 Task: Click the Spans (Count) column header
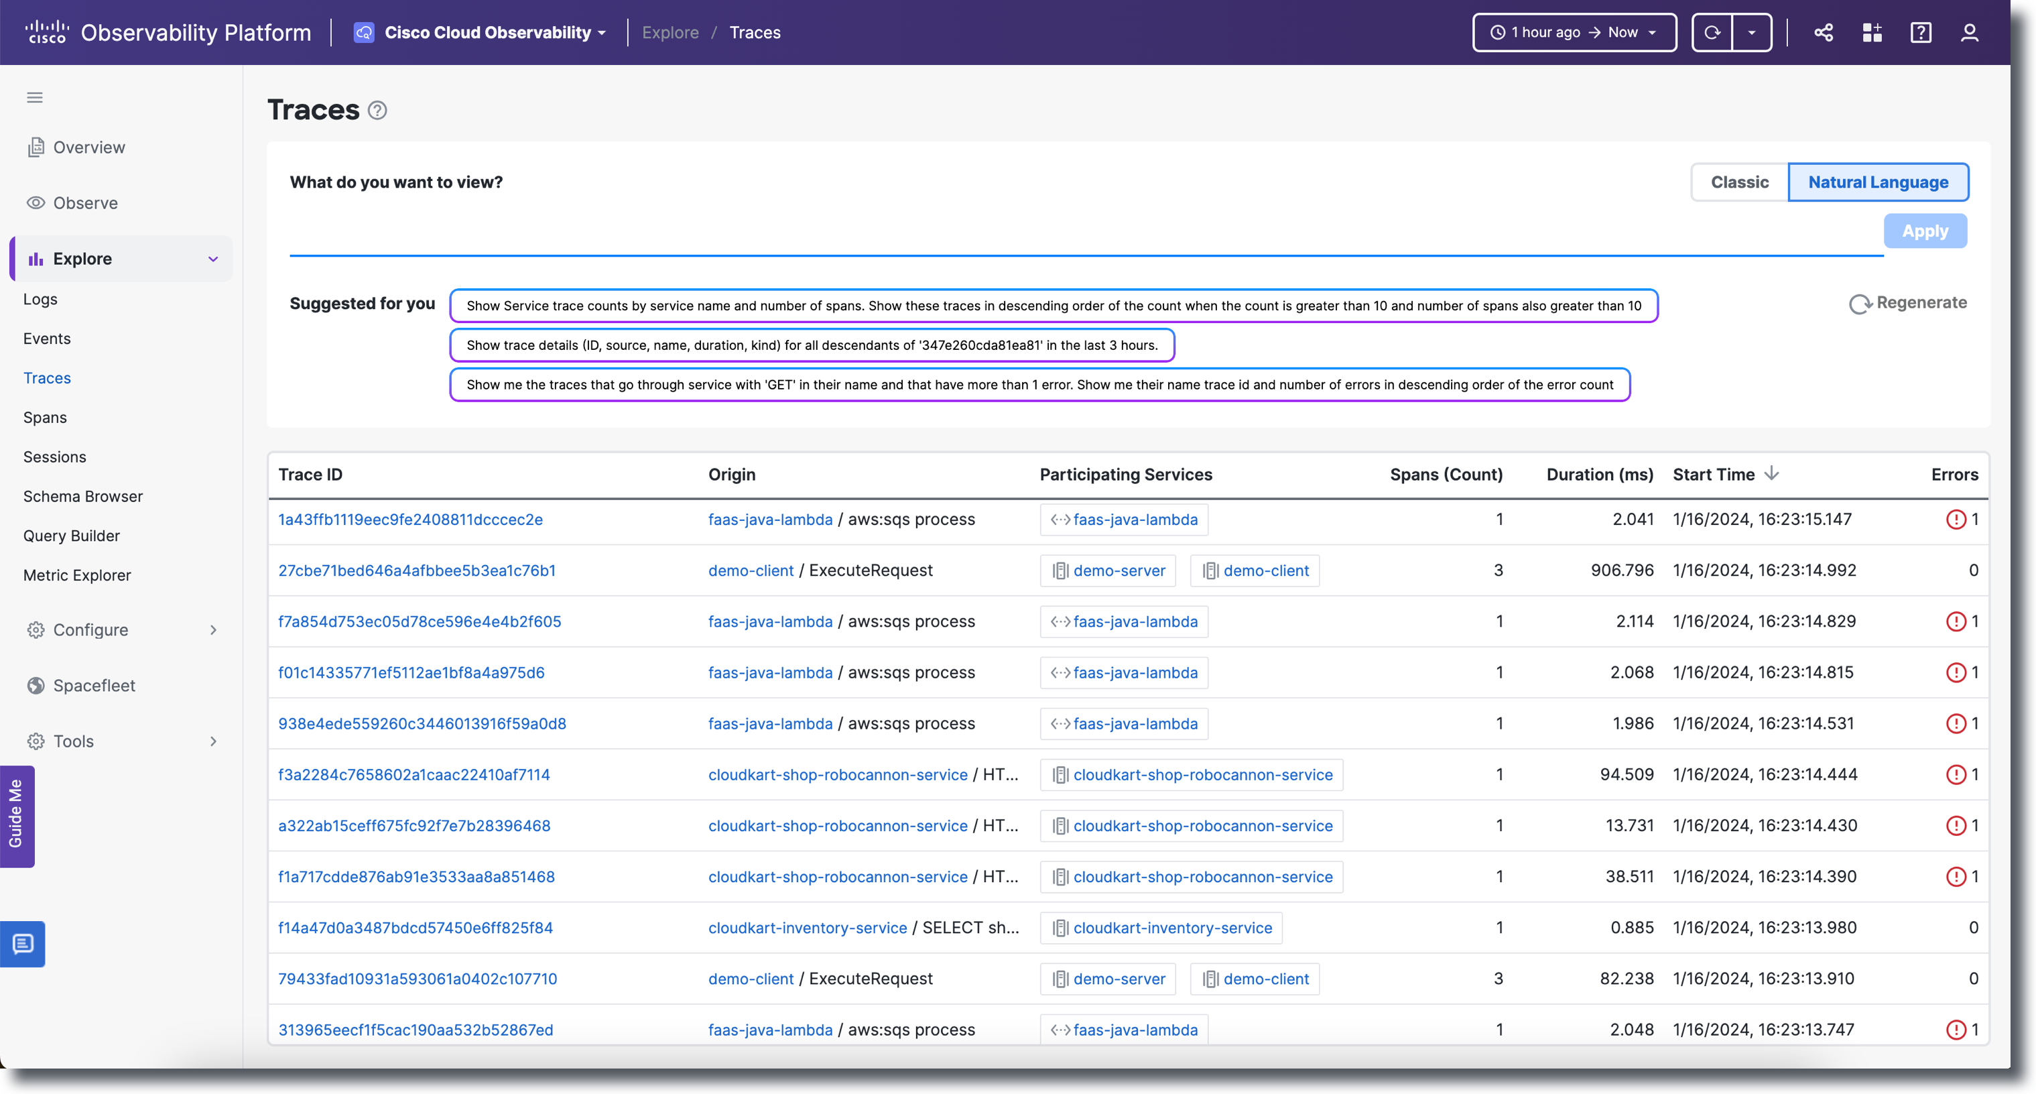[1446, 475]
